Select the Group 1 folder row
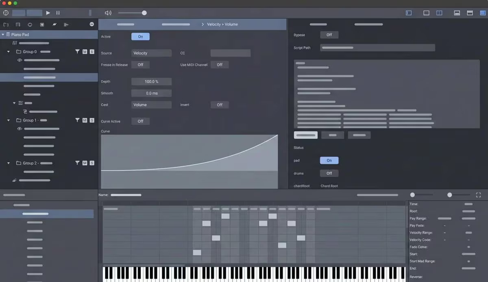The height and width of the screenshot is (282, 488). click(49, 120)
